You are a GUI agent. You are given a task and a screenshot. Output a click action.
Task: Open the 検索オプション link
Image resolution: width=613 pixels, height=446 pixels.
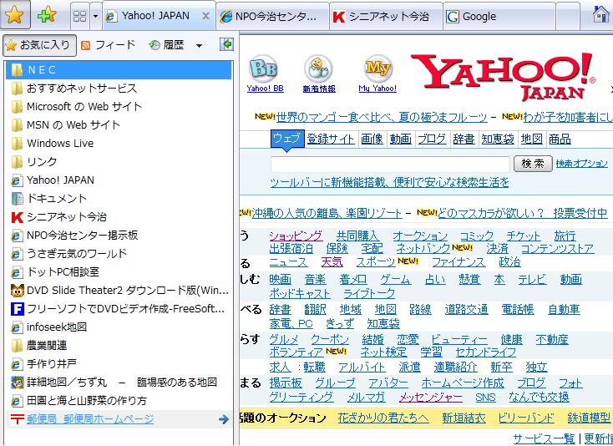coord(582,164)
